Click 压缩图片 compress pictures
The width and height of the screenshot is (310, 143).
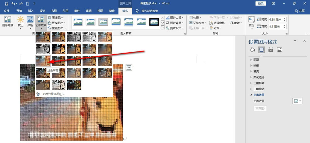point(55,18)
